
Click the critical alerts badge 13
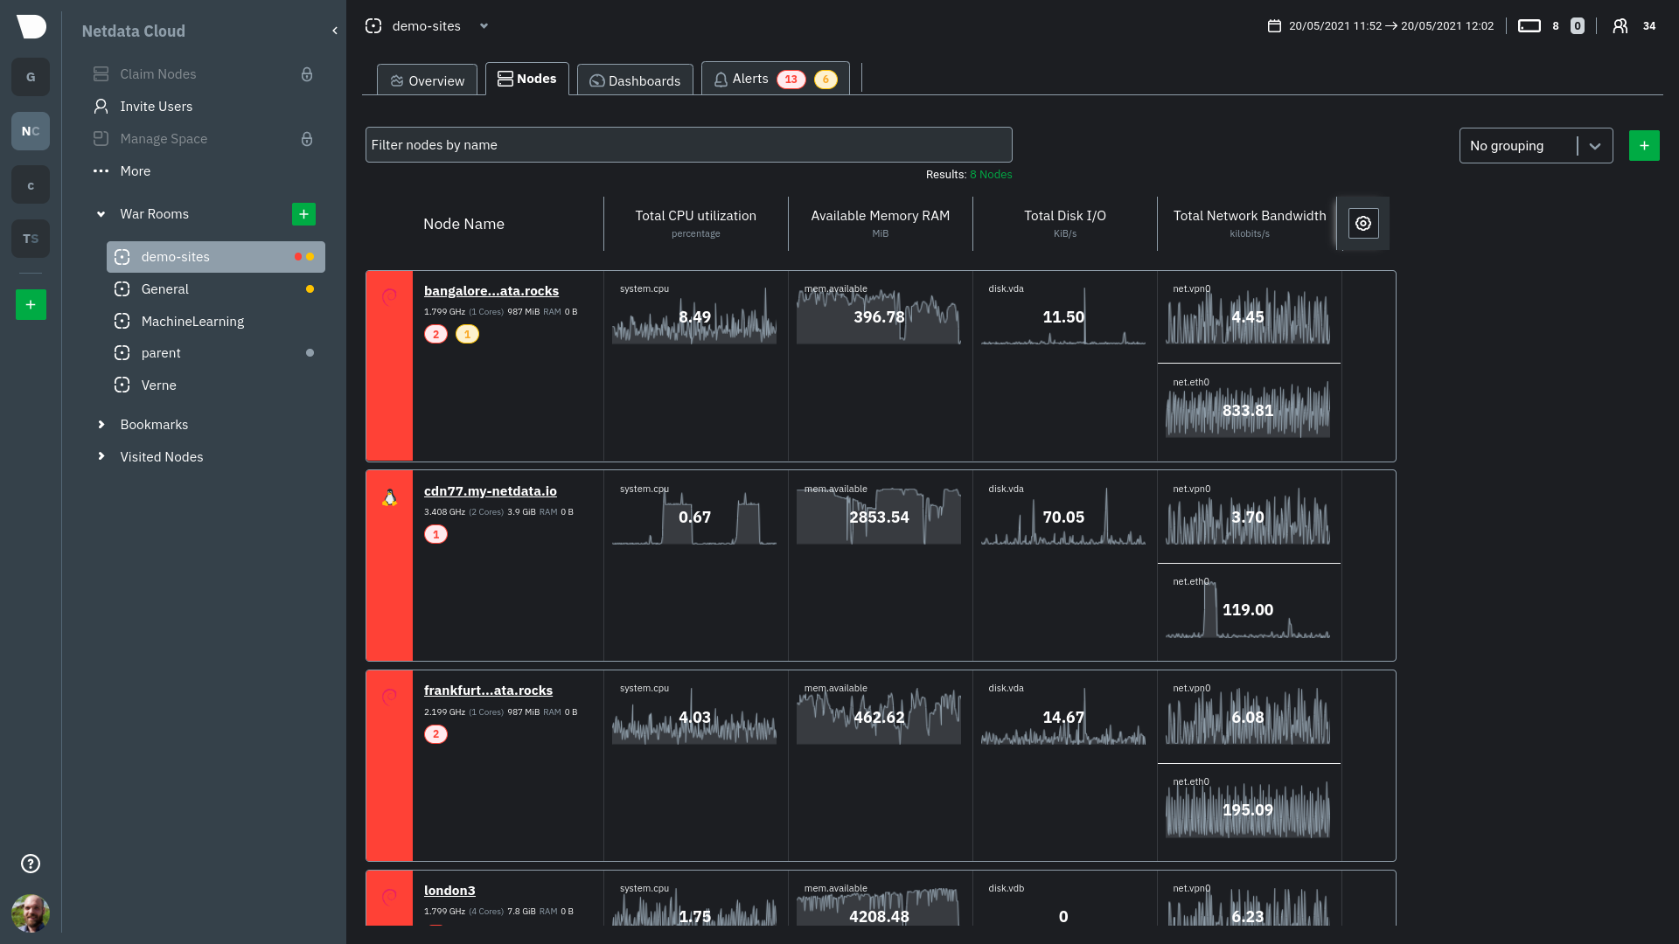(x=791, y=80)
